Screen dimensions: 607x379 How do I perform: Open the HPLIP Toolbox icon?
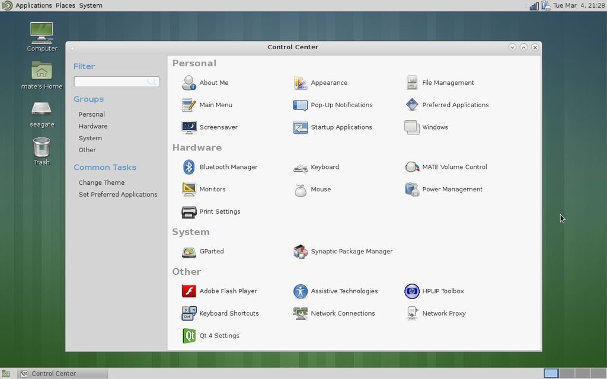coord(411,291)
